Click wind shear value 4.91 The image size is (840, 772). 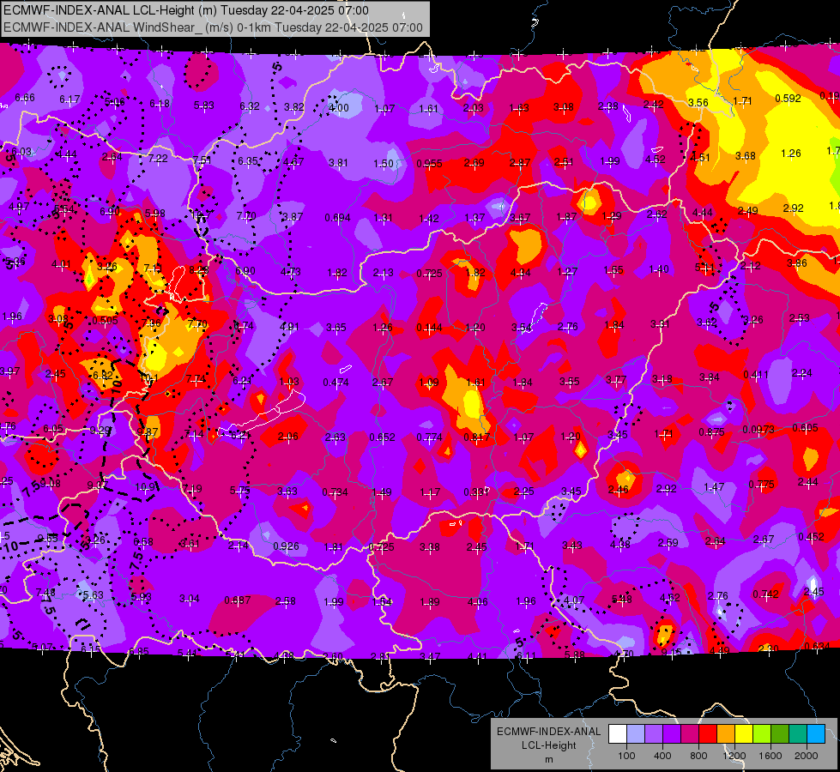click(x=290, y=326)
